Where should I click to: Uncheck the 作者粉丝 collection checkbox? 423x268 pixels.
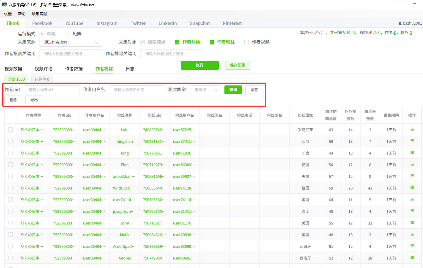[x=212, y=42]
